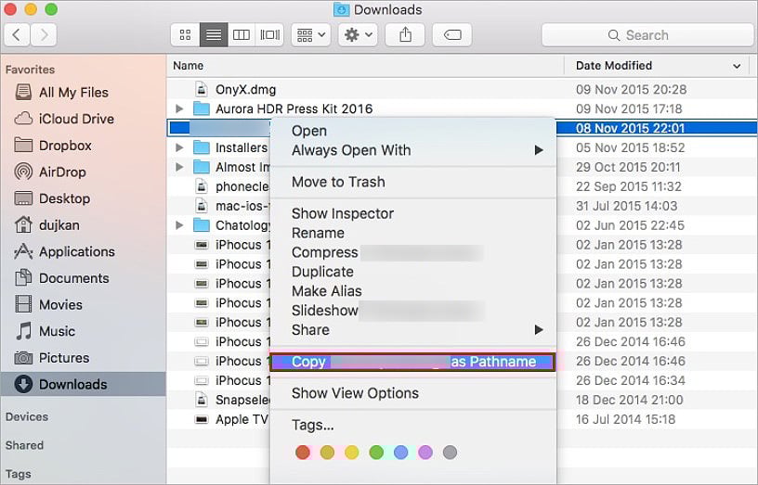Choose Show View Options
The width and height of the screenshot is (758, 485).
[x=413, y=393]
